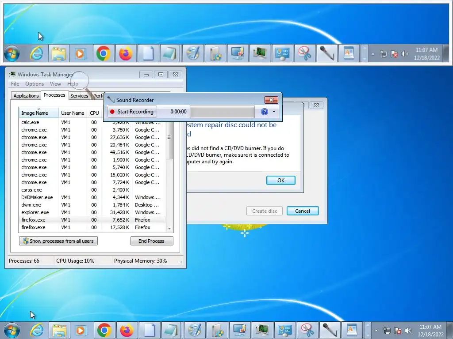Click the network icon in bottom system tray

(387, 331)
